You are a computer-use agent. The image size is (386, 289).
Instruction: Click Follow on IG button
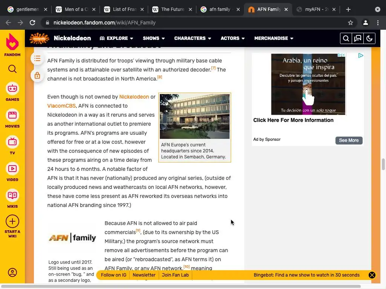pyautogui.click(x=113, y=275)
